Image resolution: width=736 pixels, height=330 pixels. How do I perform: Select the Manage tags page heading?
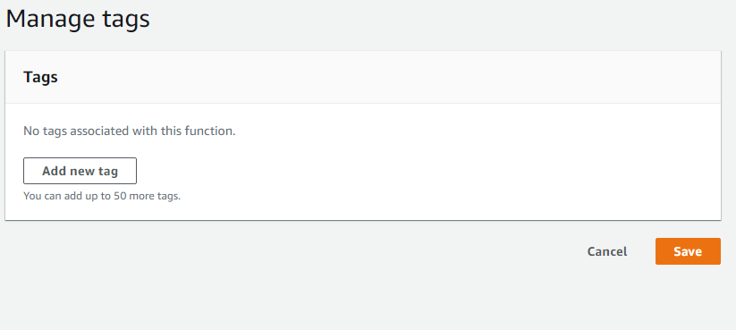(78, 20)
